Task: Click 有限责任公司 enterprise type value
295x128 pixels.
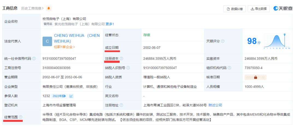Action: [x=70, y=87]
